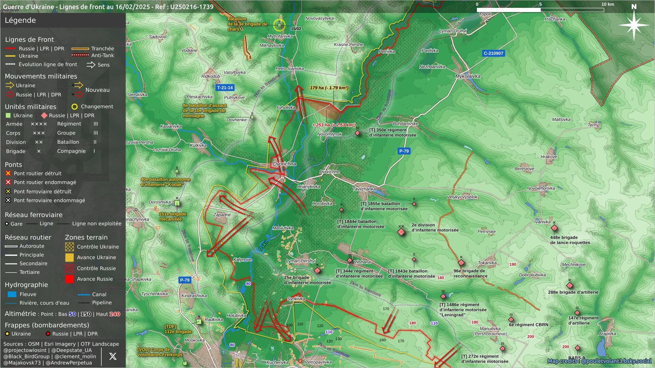Click the Avance Russie solid red swatch
Viewport: 655px width, 368px height.
point(70,279)
